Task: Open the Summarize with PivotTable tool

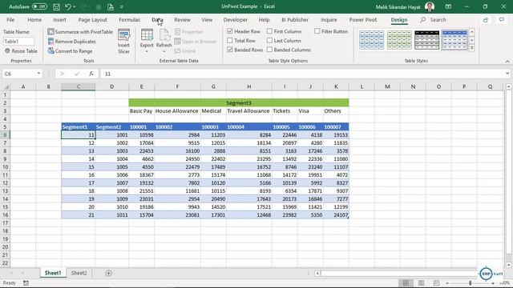Action: [x=80, y=32]
